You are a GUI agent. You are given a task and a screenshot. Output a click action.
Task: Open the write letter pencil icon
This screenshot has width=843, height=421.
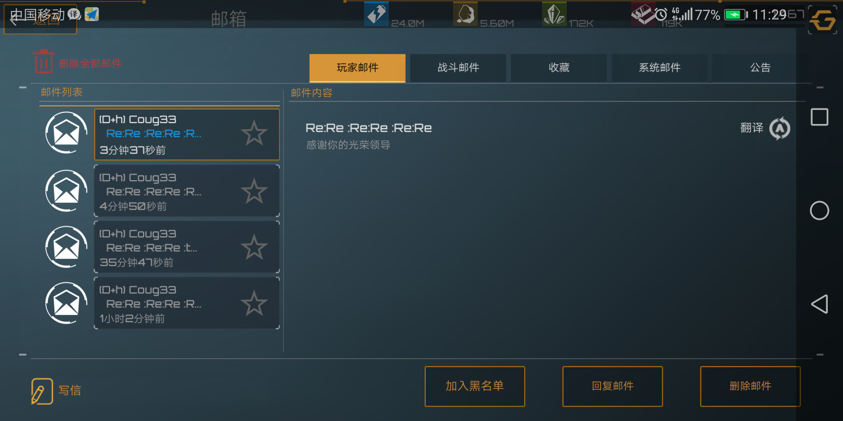(x=42, y=391)
